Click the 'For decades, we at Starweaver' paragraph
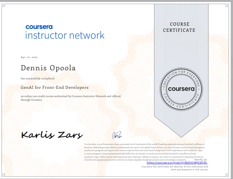Viewport: 233px width, 179px height. [145, 152]
